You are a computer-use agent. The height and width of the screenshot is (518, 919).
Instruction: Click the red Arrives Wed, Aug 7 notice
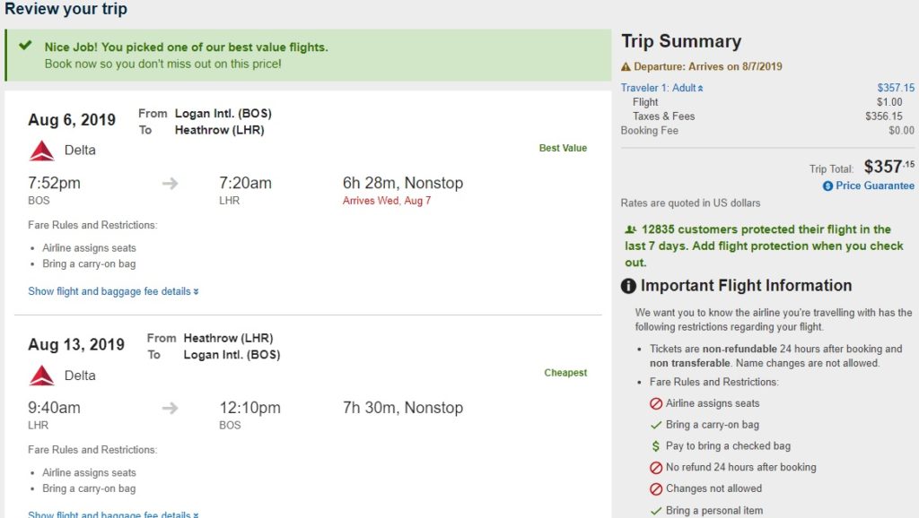[387, 201]
